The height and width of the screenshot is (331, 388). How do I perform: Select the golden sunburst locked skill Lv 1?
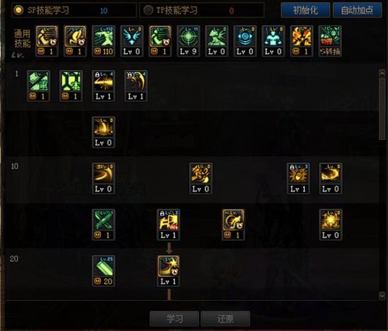(298, 178)
